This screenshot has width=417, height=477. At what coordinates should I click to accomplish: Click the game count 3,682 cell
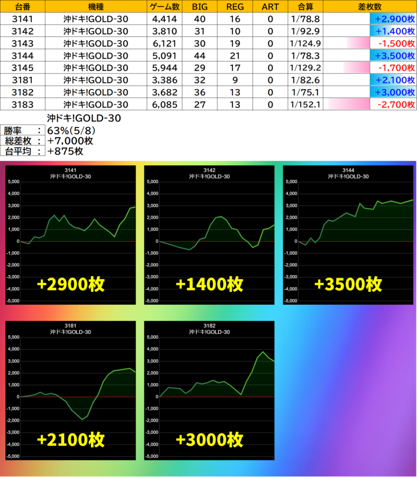[164, 92]
